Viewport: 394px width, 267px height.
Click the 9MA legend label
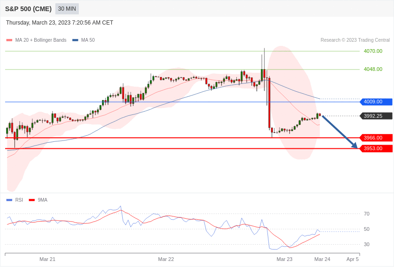point(43,200)
